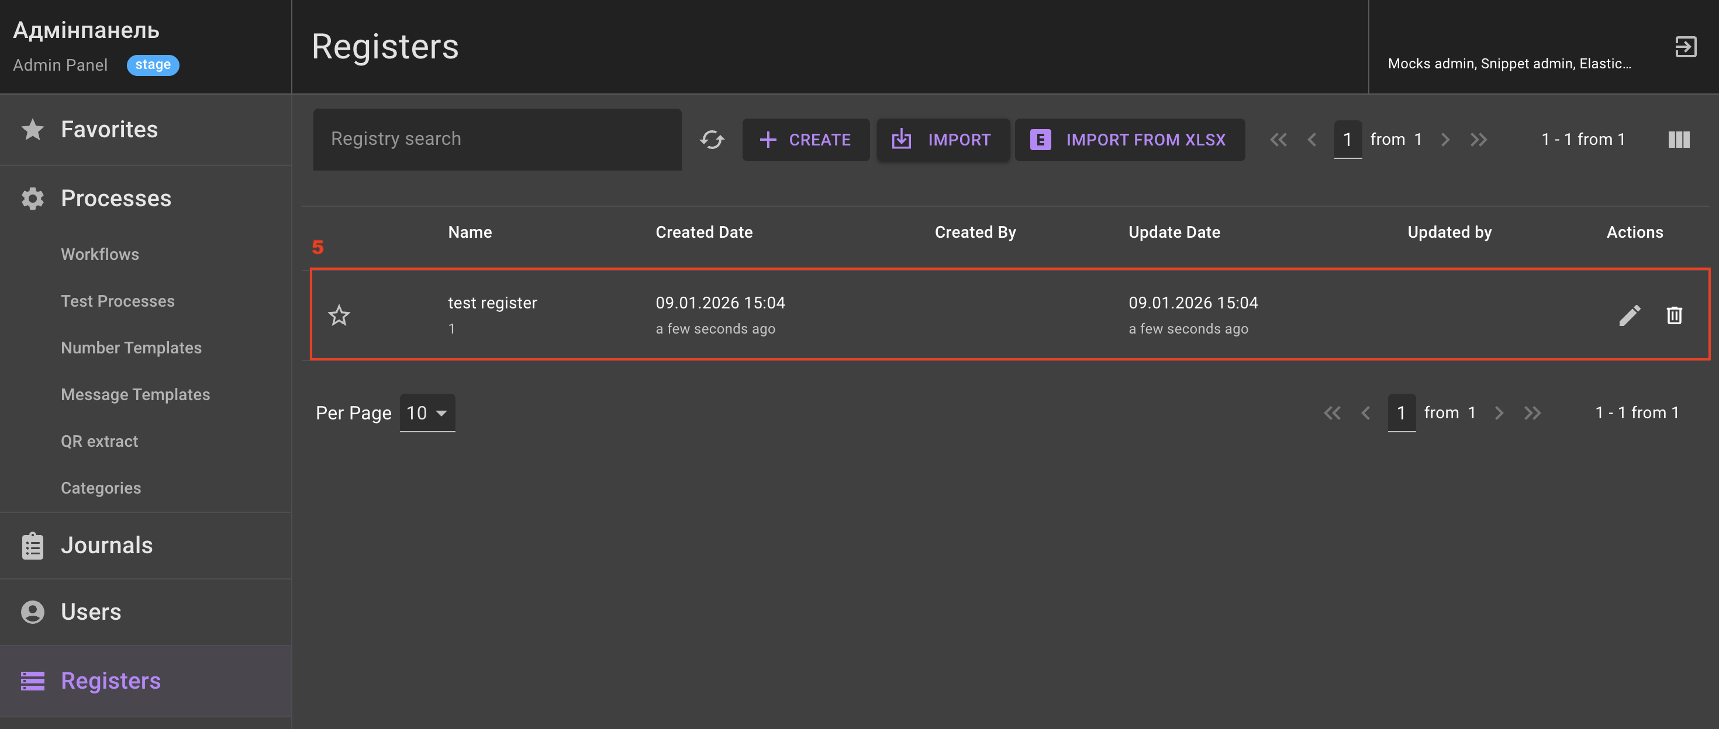Click the Name column header

point(470,232)
